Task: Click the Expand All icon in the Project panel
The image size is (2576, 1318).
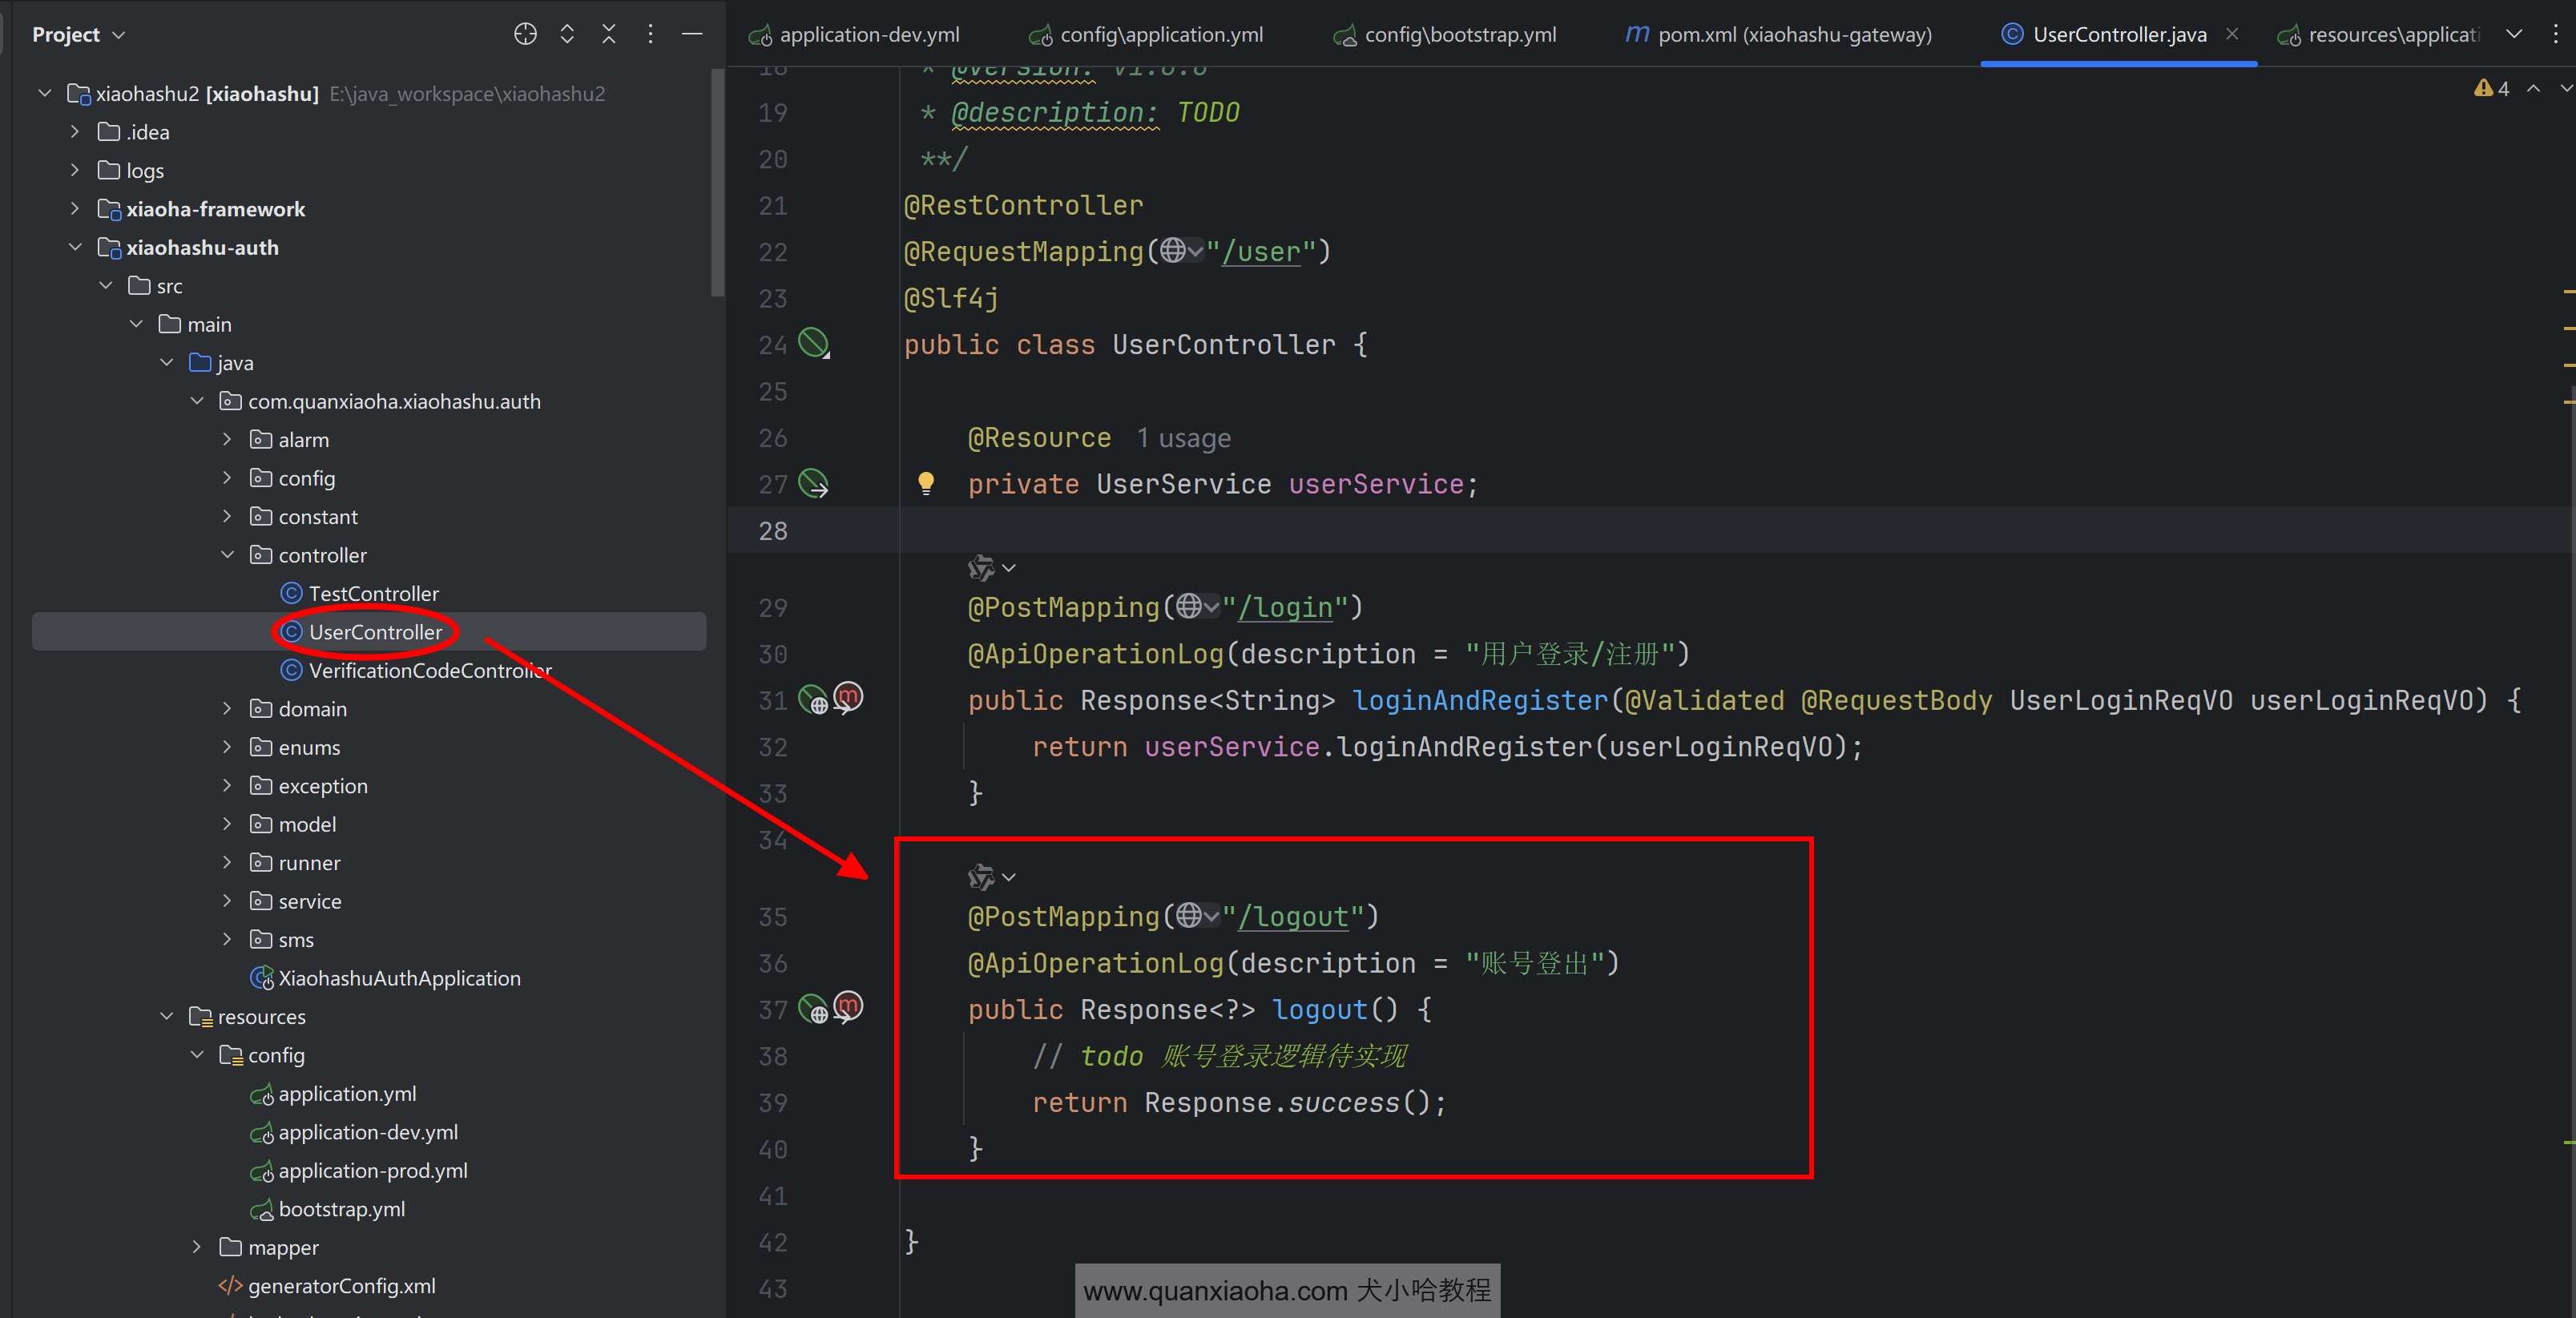Action: (x=567, y=34)
